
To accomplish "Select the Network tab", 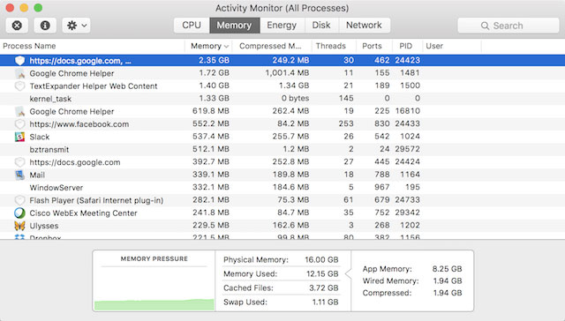I will [x=364, y=26].
